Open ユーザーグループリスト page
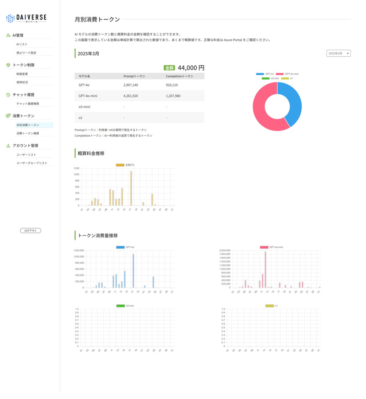 coord(32,163)
